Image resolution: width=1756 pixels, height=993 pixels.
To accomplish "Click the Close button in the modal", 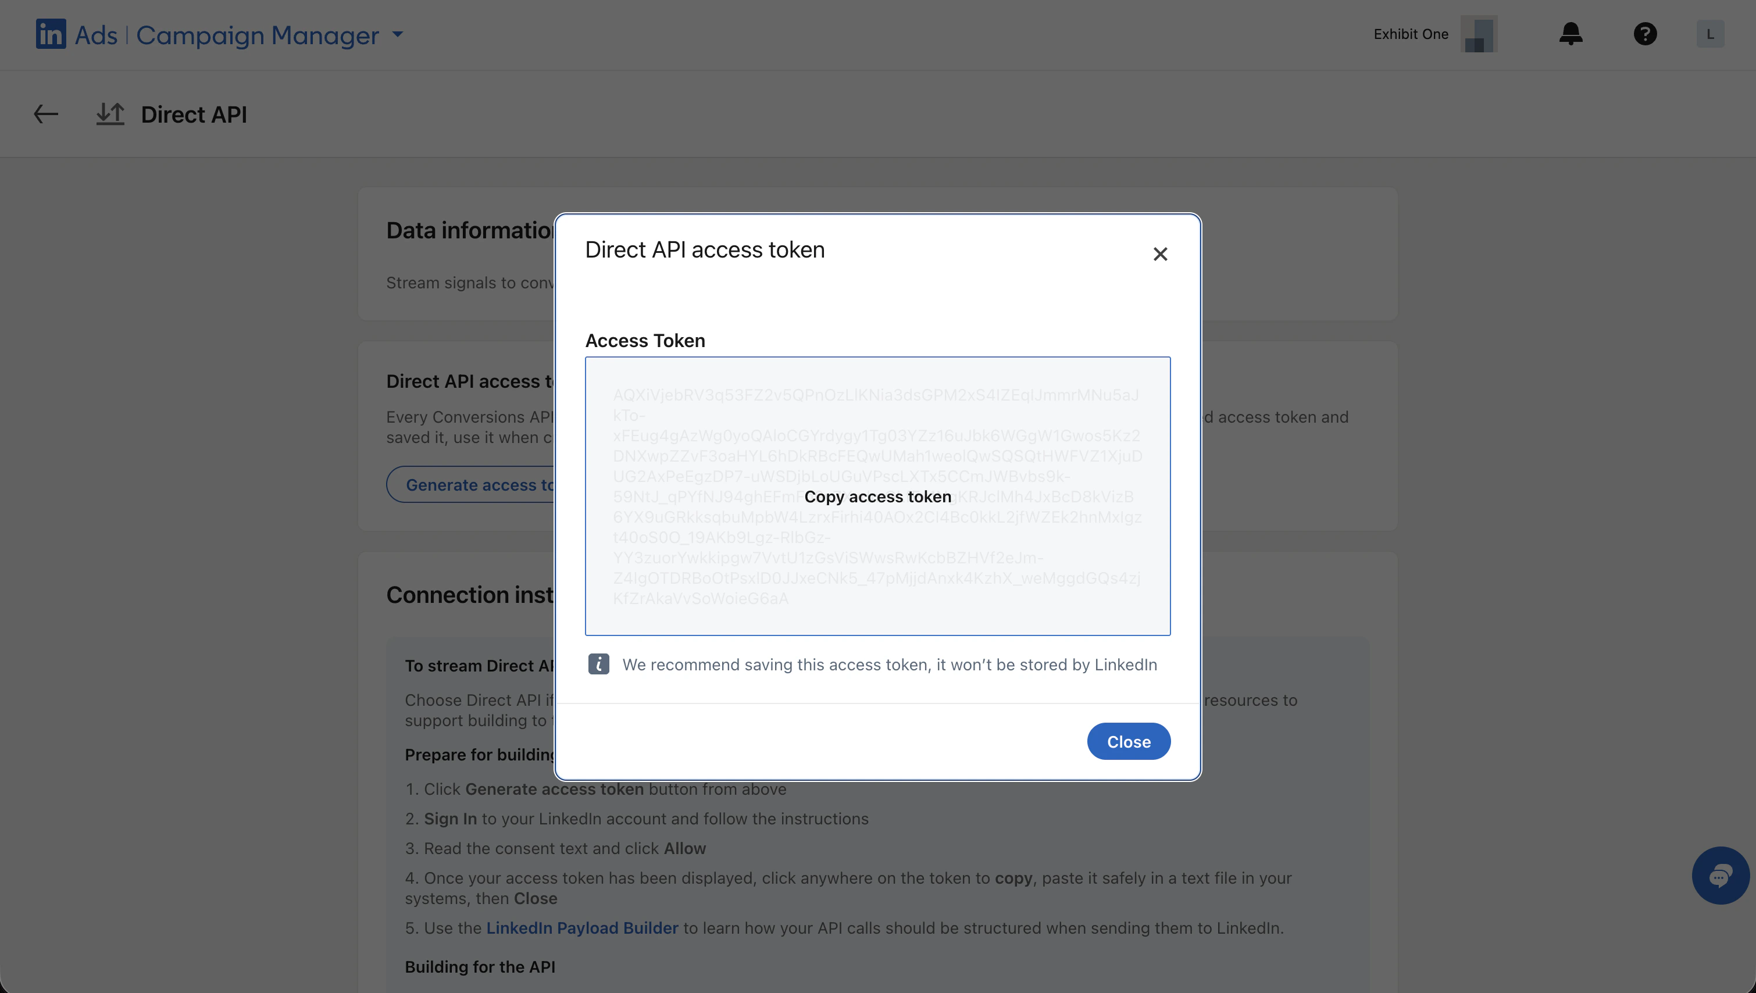I will click(x=1128, y=741).
